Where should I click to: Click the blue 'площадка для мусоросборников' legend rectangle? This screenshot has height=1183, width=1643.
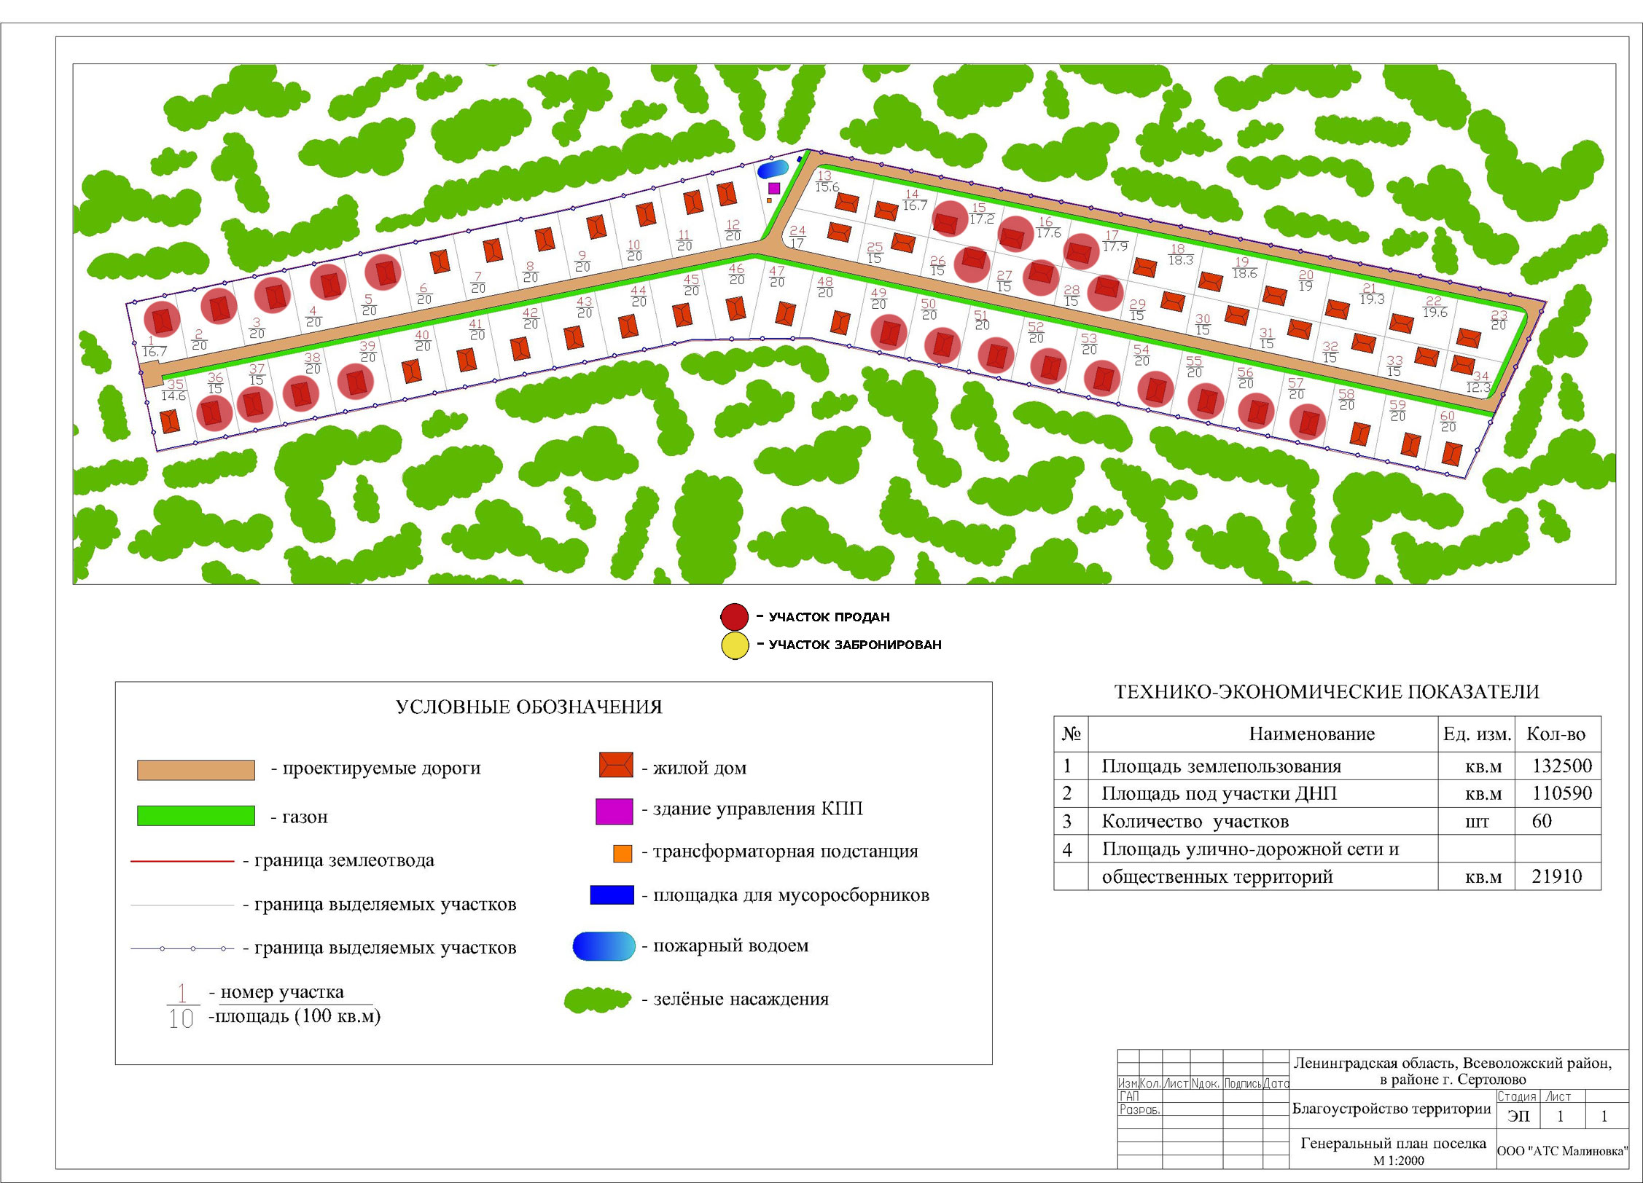pyautogui.click(x=612, y=895)
